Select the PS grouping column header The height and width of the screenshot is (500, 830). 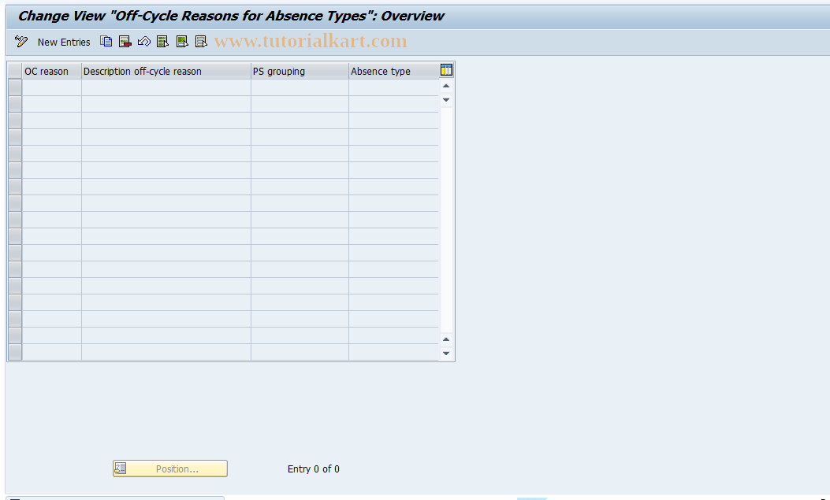pyautogui.click(x=300, y=72)
